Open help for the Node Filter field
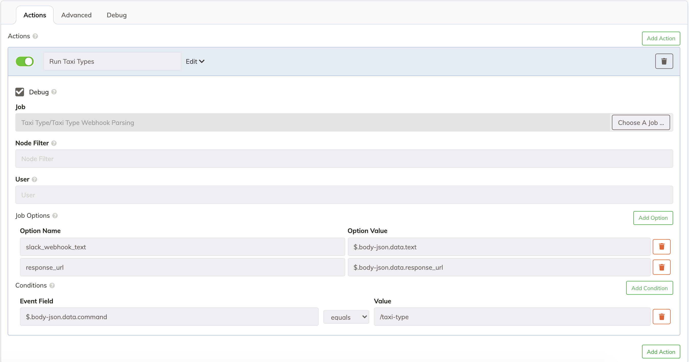The height and width of the screenshot is (362, 689). click(54, 143)
